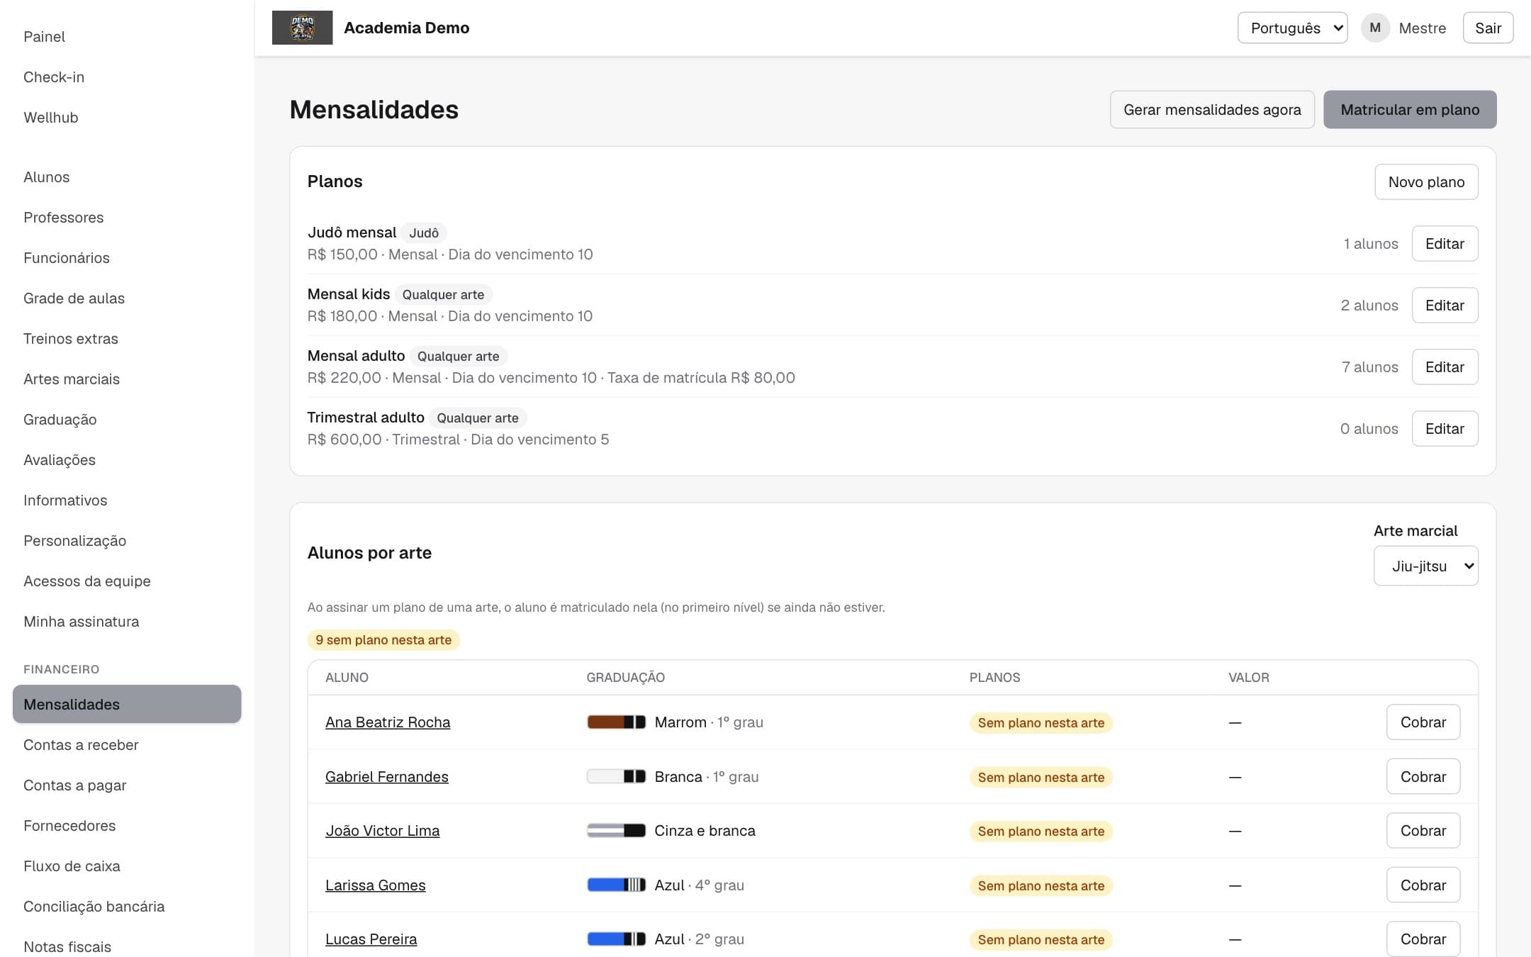Viewport: 1531px width, 957px height.
Task: Open the João Victor Lima student link
Action: (x=383, y=831)
